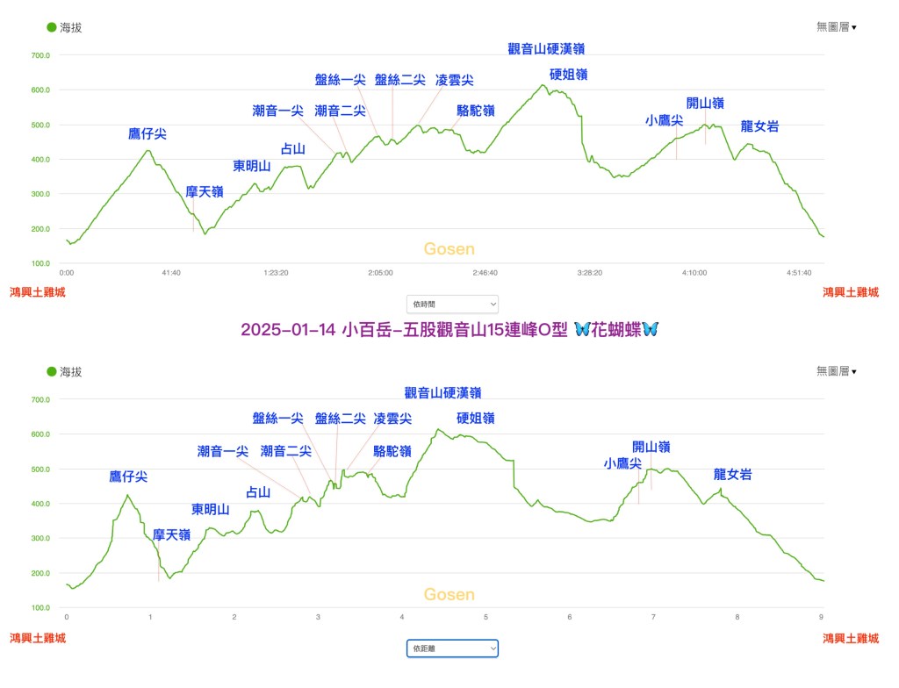Click the 硬姐嶺 label in the time chart

tap(568, 75)
